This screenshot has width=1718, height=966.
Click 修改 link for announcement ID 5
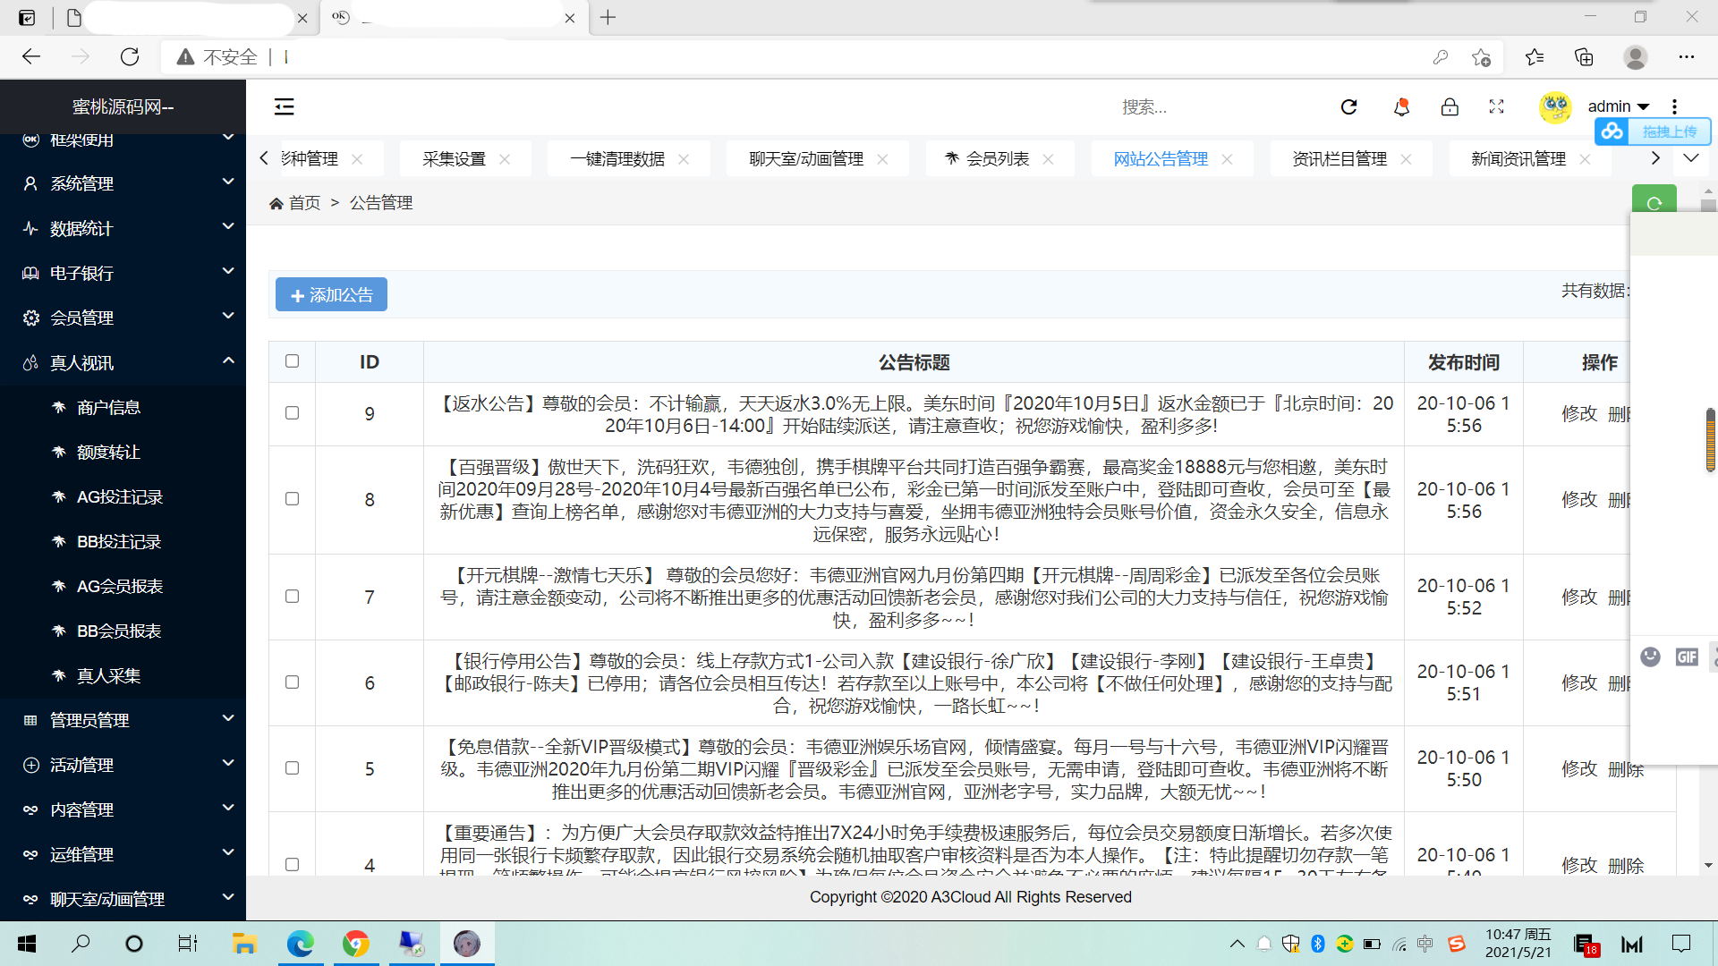point(1578,769)
